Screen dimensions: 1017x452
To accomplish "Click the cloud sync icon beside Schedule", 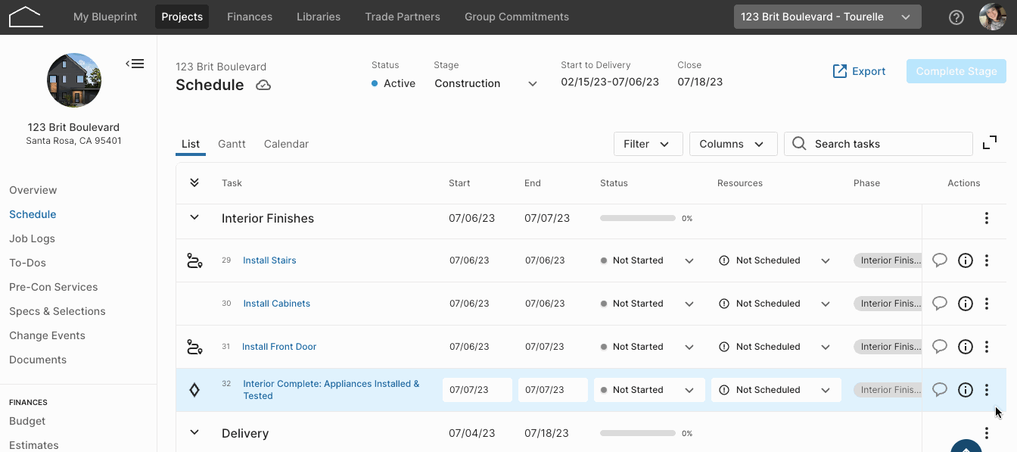I will tap(263, 86).
